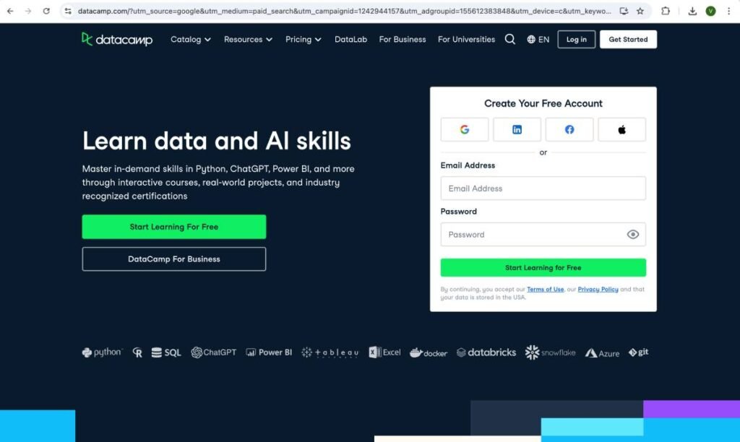Click the install app icon in address bar
The width and height of the screenshot is (740, 442).
(624, 11)
